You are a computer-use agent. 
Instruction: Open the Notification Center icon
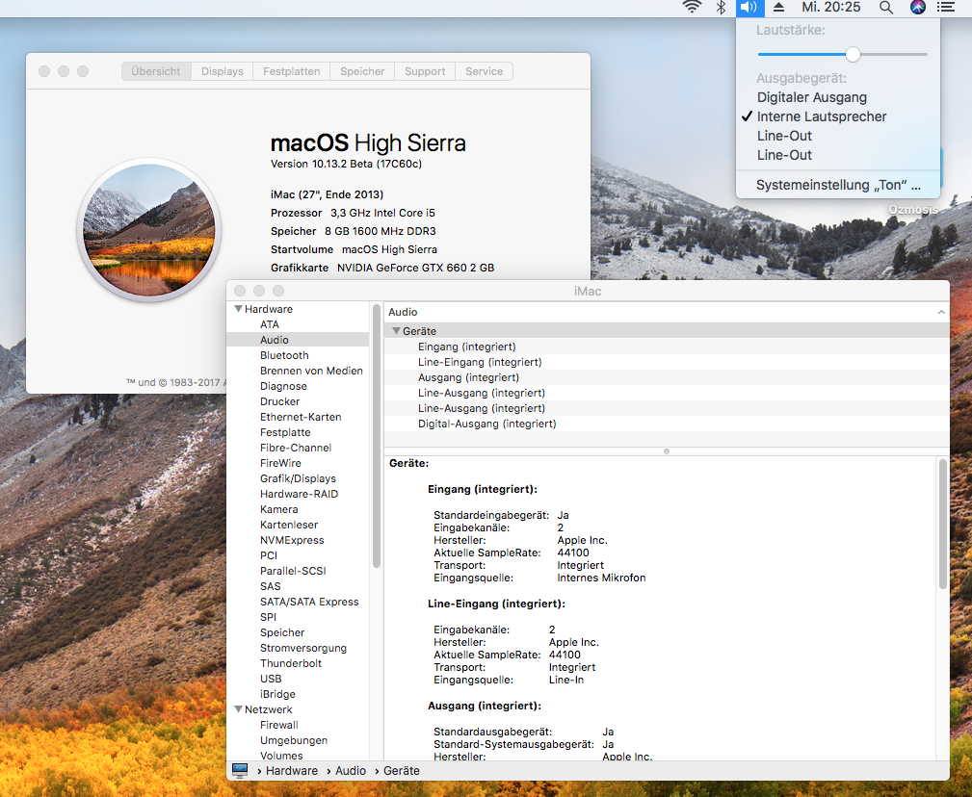tap(946, 7)
